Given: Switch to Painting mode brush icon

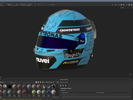Looking at the screenshot, I should pos(129,5).
